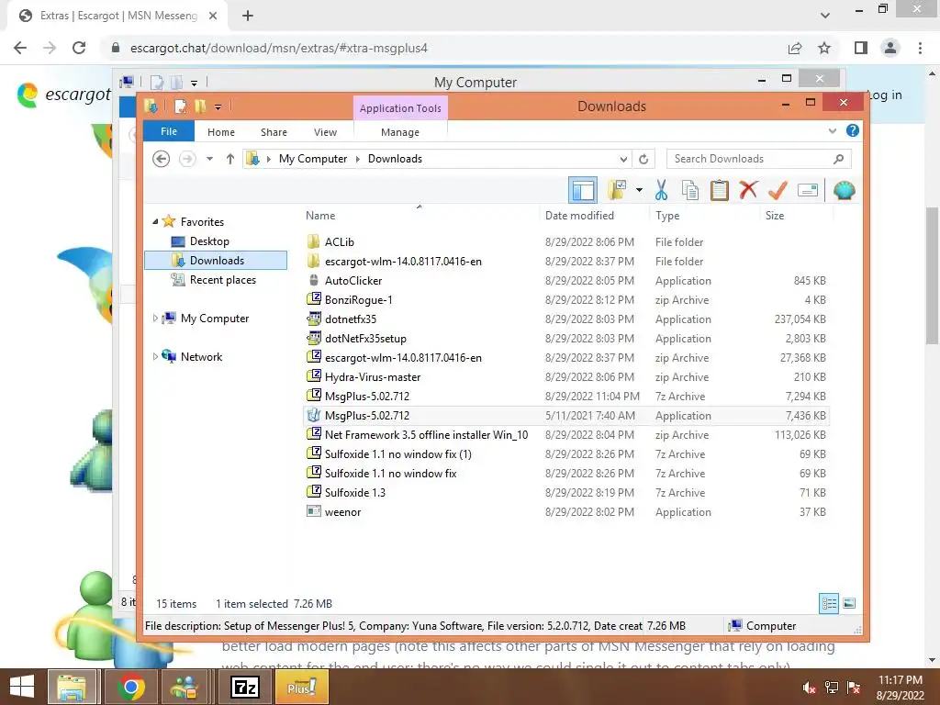
Task: Expand Network in navigation pane
Action: point(155,357)
